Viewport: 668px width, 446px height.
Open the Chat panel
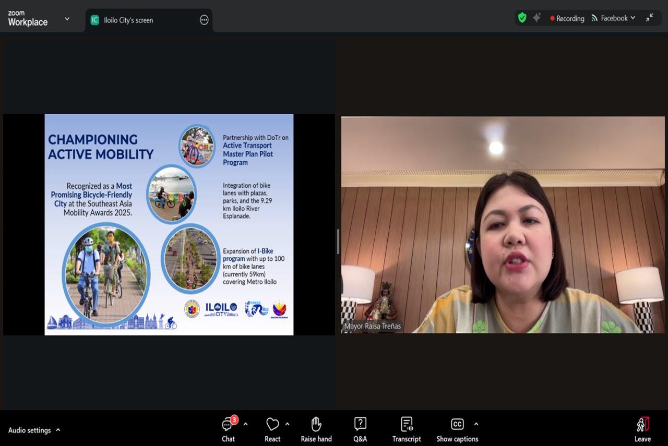tap(228, 429)
